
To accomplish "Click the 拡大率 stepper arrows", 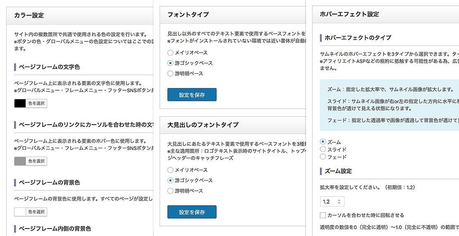I will pyautogui.click(x=339, y=202).
